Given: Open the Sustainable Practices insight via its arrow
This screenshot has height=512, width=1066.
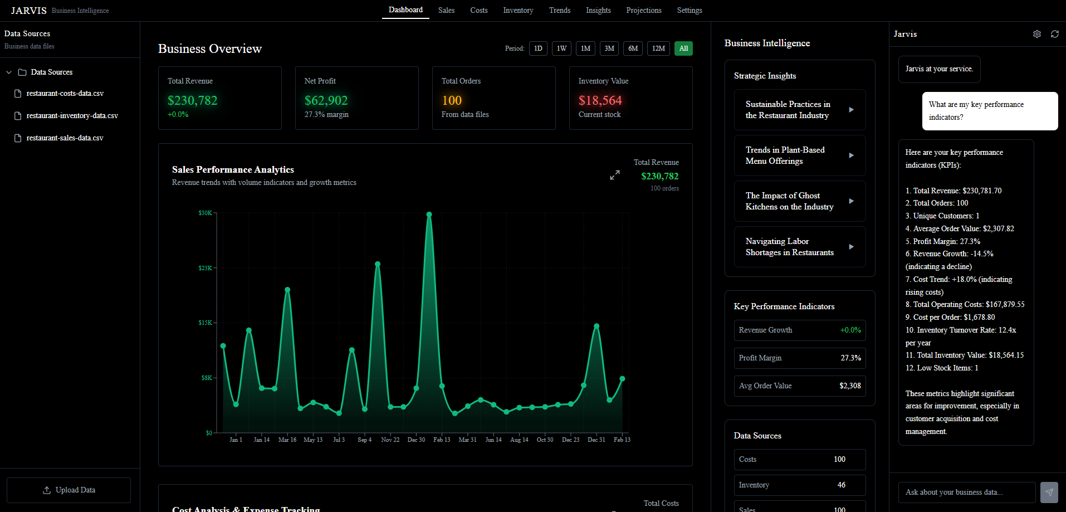Looking at the screenshot, I should click(851, 110).
